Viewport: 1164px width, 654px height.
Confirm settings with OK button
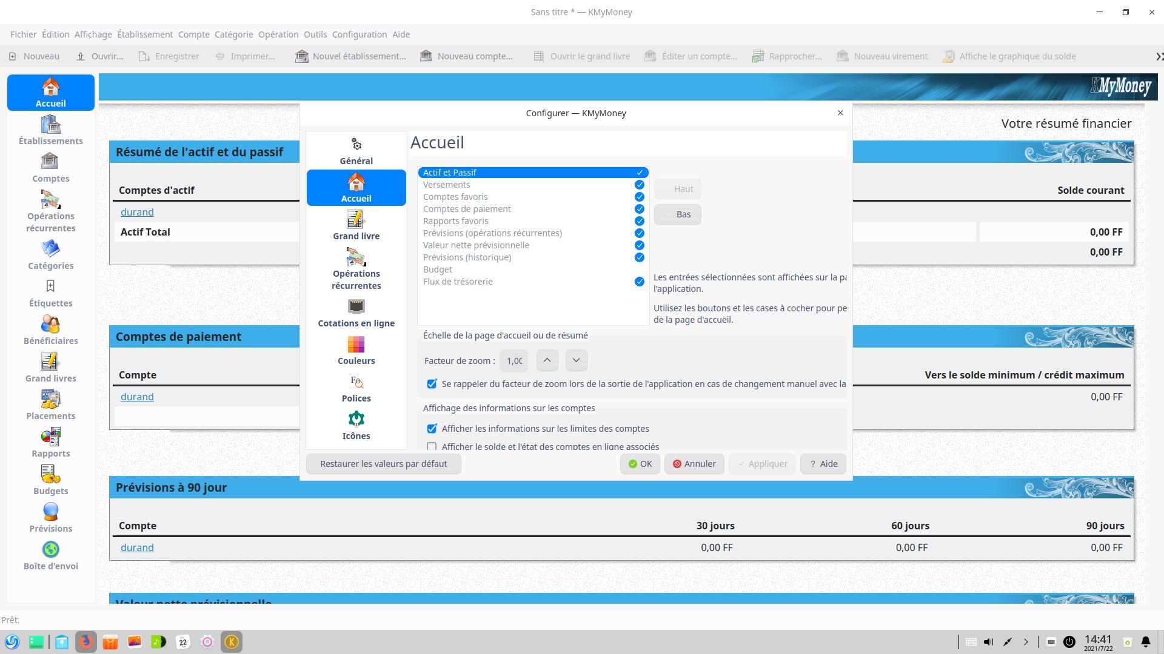(x=640, y=464)
